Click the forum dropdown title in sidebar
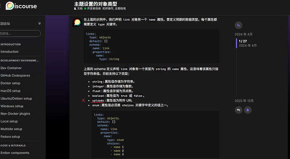 point(5,24)
